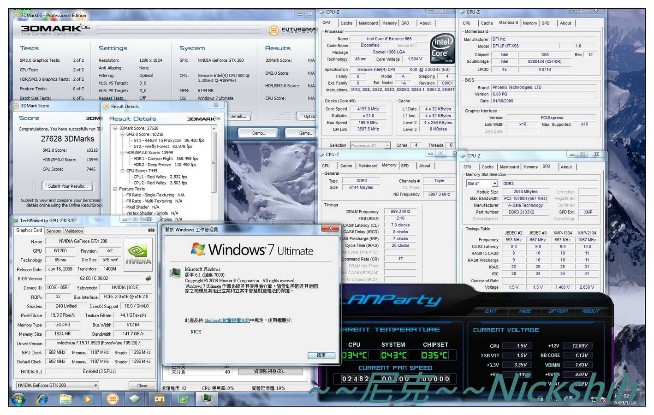Screen dimensions: 654x415
Task: Collapse the CPU Score tree node
Action: [123, 171]
